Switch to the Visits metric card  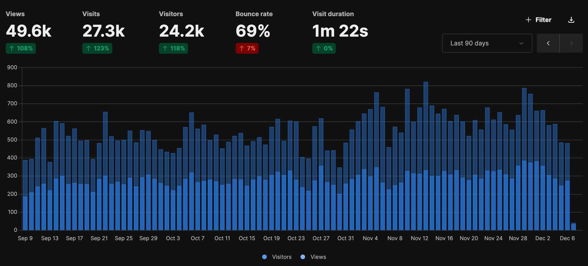pos(103,29)
